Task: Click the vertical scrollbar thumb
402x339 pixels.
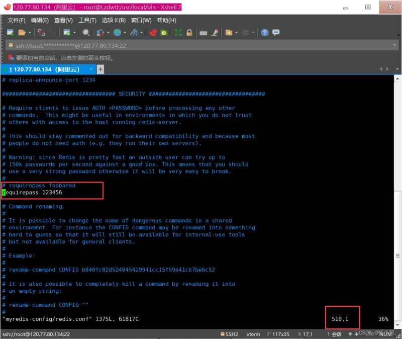Action: pos(397,256)
